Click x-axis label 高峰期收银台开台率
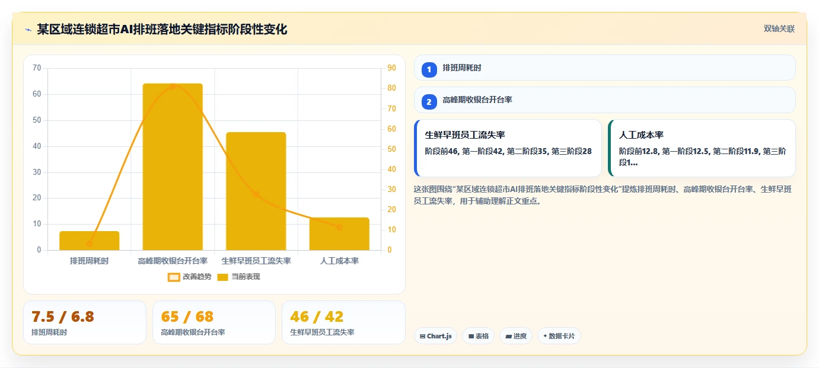This screenshot has height=368, width=819. [173, 261]
